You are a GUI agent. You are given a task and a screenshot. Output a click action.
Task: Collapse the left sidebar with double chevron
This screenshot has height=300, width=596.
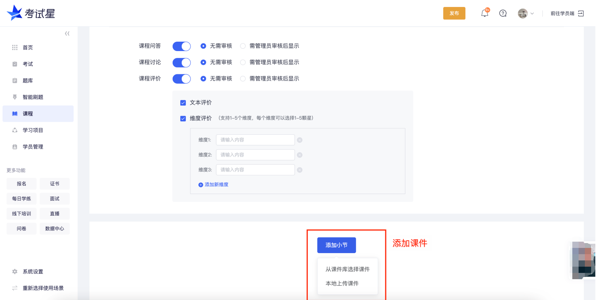[67, 33]
